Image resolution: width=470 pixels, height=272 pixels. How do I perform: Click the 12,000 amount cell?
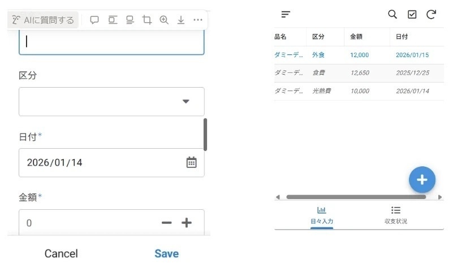click(x=359, y=55)
